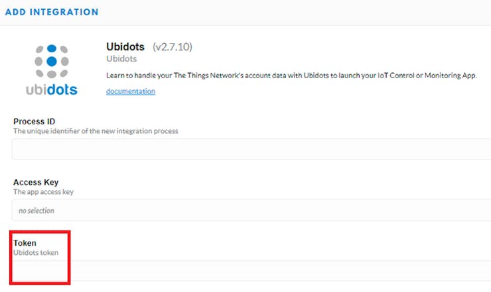The height and width of the screenshot is (292, 491).
Task: Click the bold Ubidots integration title
Action: (x=126, y=47)
